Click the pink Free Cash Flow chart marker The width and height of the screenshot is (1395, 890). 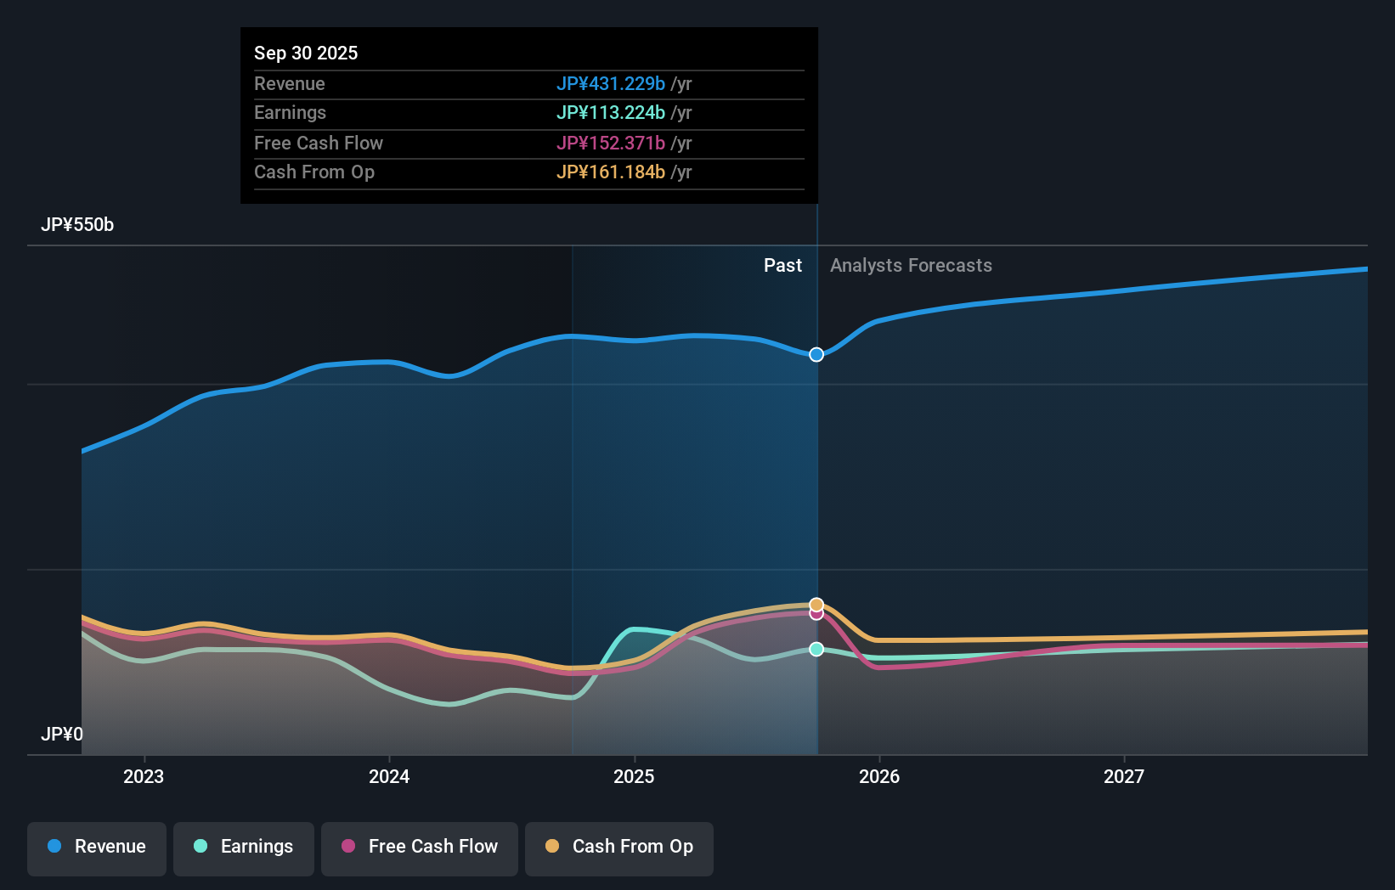point(816,614)
